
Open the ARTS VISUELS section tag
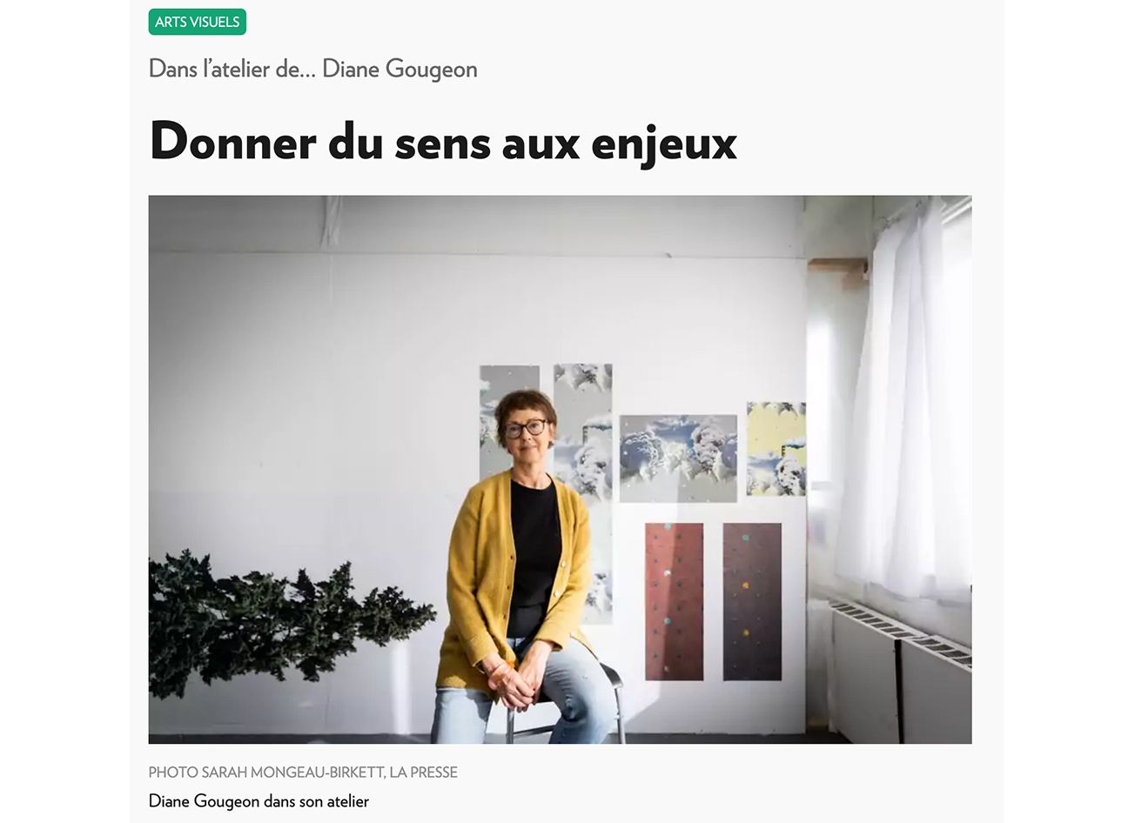point(198,22)
